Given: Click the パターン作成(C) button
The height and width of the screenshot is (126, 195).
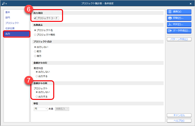Looking at the screenshot, I should tap(179, 39).
